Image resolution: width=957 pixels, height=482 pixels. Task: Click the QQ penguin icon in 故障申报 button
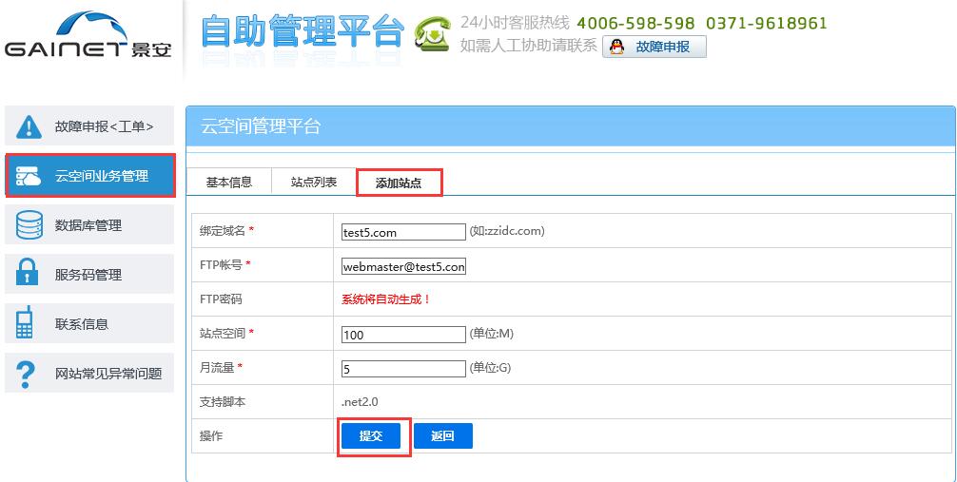click(617, 47)
